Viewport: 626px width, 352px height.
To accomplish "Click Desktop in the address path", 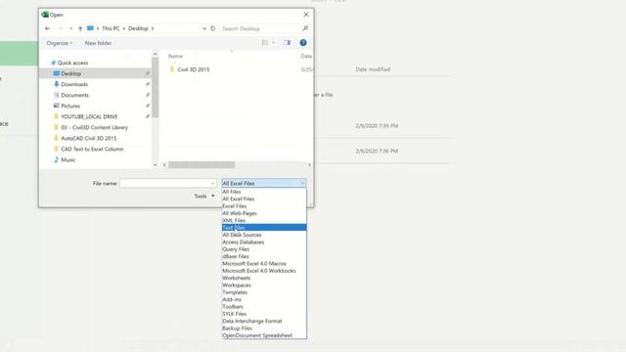I will (138, 28).
